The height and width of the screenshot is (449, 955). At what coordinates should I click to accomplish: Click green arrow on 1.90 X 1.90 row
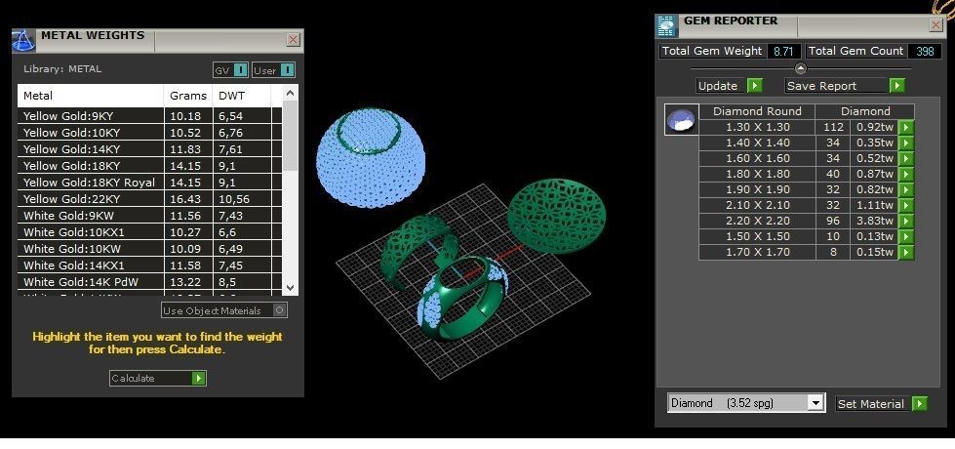pos(906,189)
